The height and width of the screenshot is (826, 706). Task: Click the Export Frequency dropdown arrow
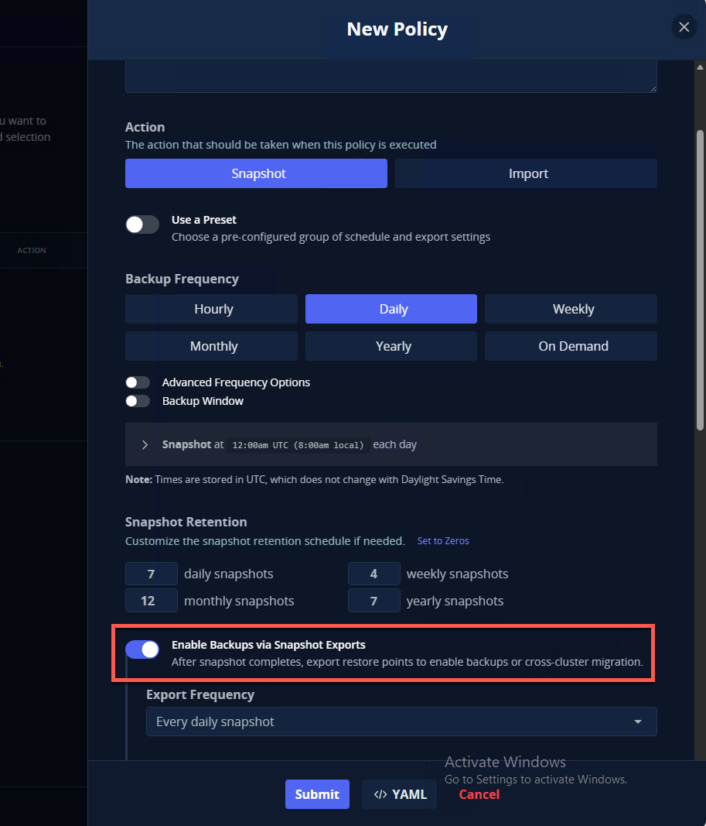[638, 721]
